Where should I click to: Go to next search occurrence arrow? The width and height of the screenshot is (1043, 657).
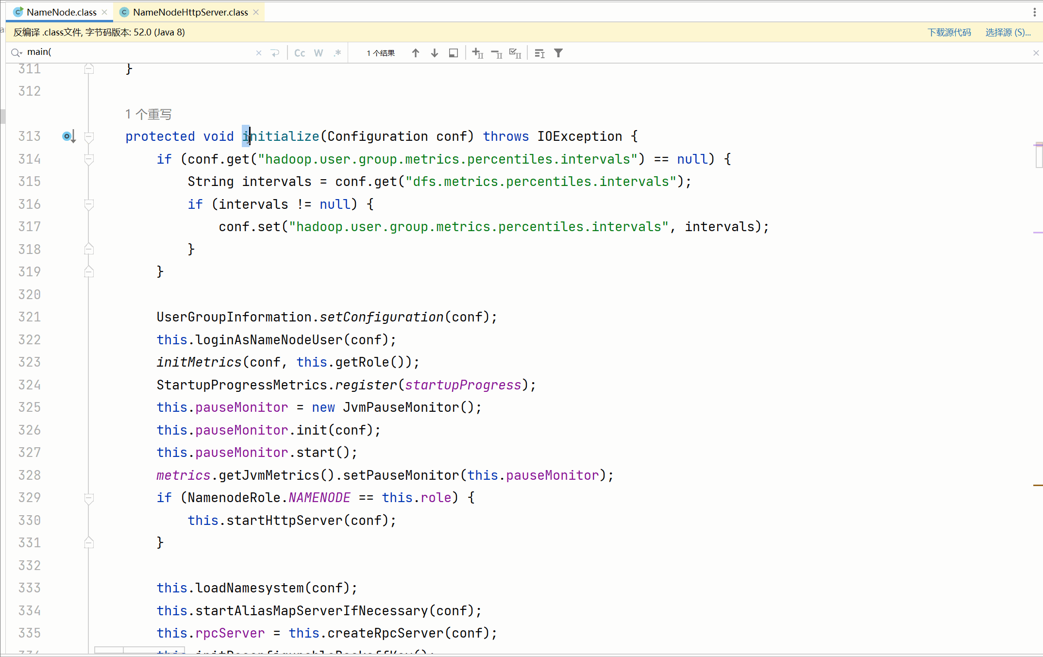pyautogui.click(x=434, y=53)
